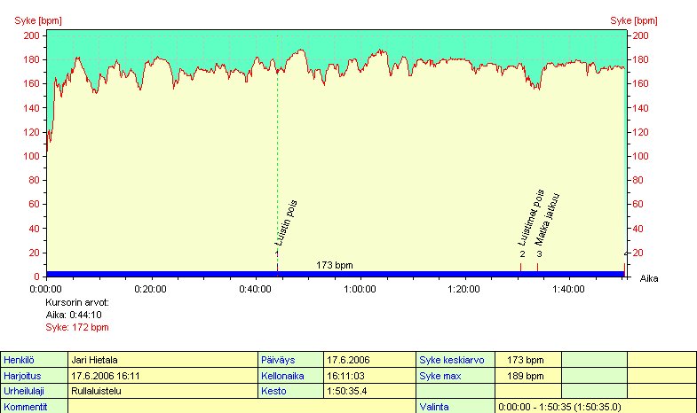Click the green dashed cursor line
The image size is (697, 413).
pyautogui.click(x=277, y=160)
